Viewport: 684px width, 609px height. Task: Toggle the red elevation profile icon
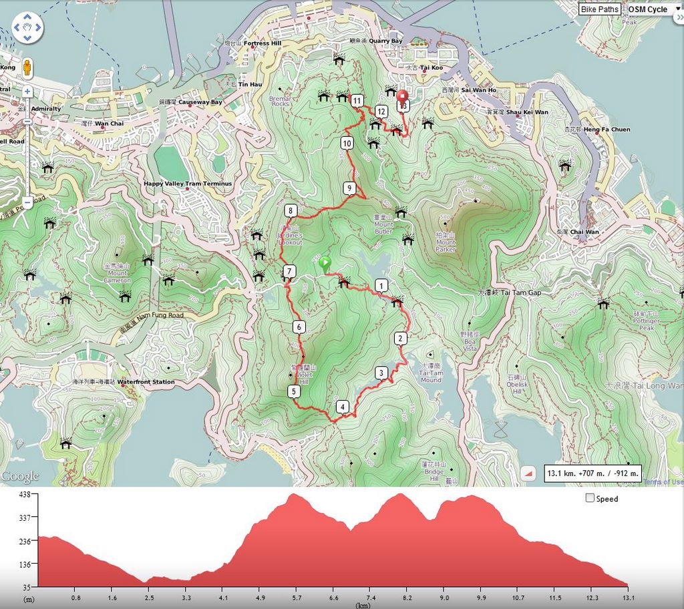[528, 473]
